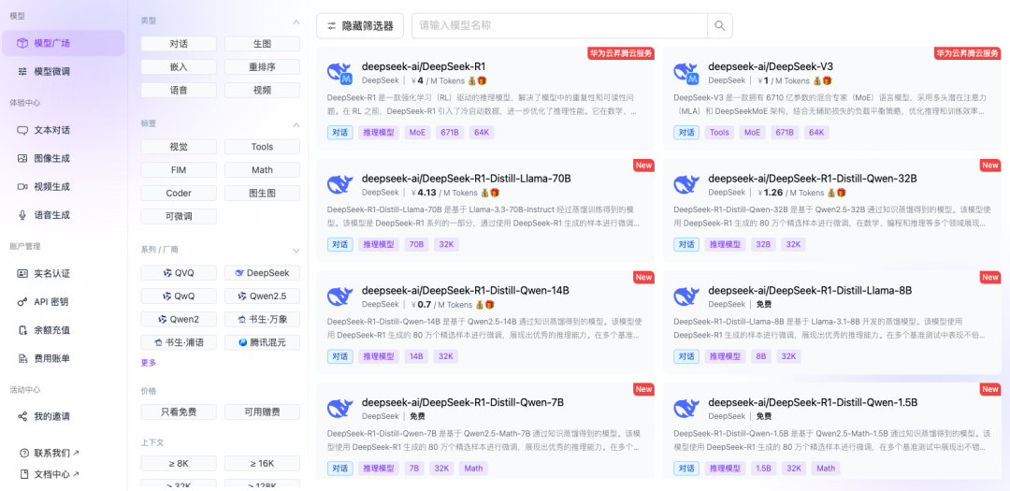Click the DeepSeek-R1-Distill-Llama-8B whale logo

[686, 296]
